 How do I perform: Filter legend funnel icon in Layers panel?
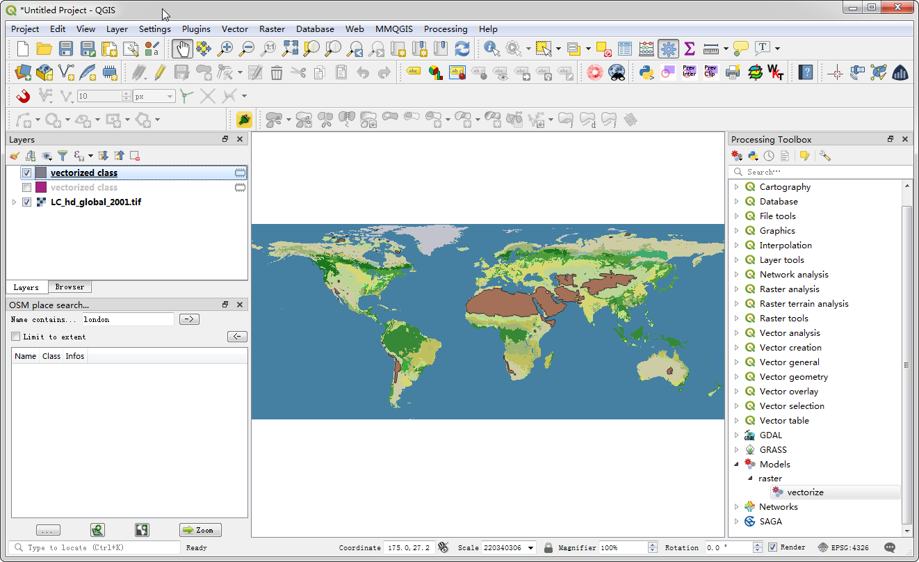62,156
